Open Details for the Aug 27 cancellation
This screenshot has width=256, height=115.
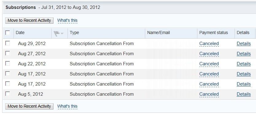[244, 54]
